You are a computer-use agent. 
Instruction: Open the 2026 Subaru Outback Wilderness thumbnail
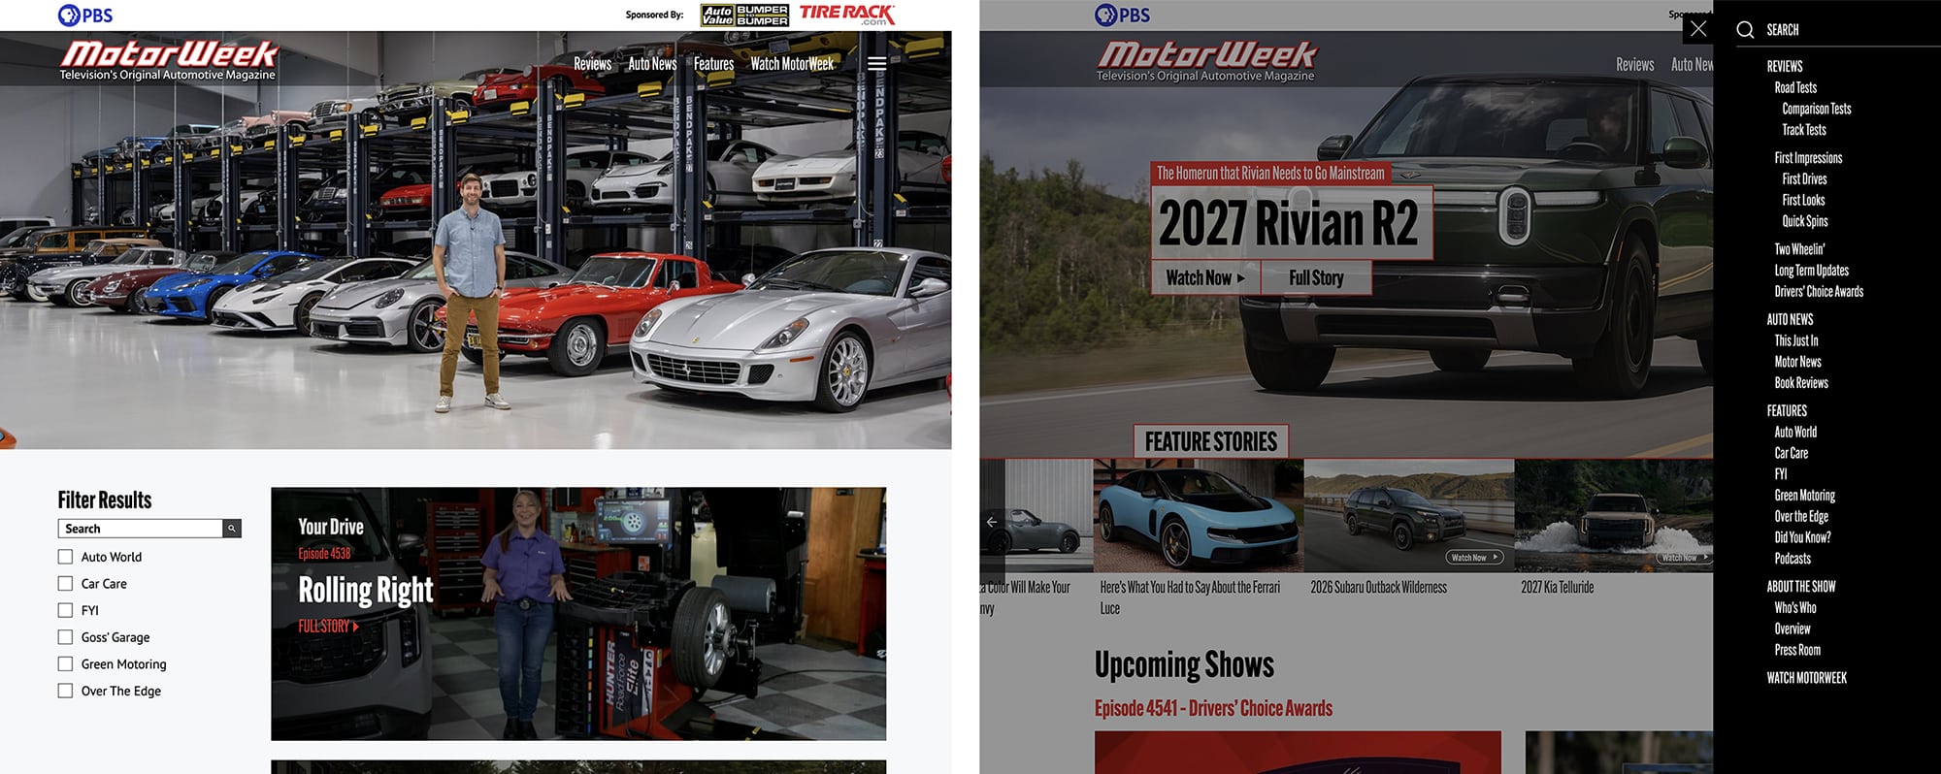[1409, 516]
